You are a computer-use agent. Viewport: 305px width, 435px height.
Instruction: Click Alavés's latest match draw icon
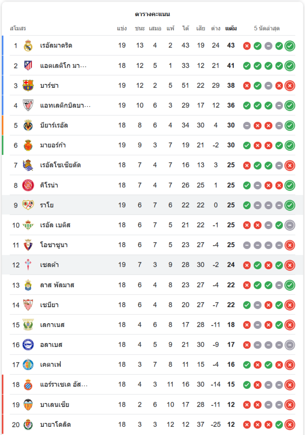(290, 345)
